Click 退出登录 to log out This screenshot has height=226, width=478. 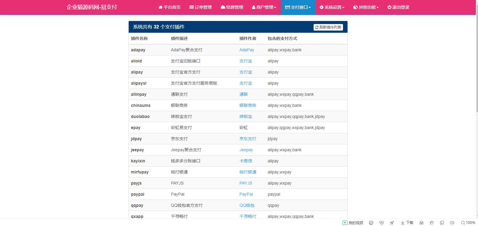[x=398, y=7]
